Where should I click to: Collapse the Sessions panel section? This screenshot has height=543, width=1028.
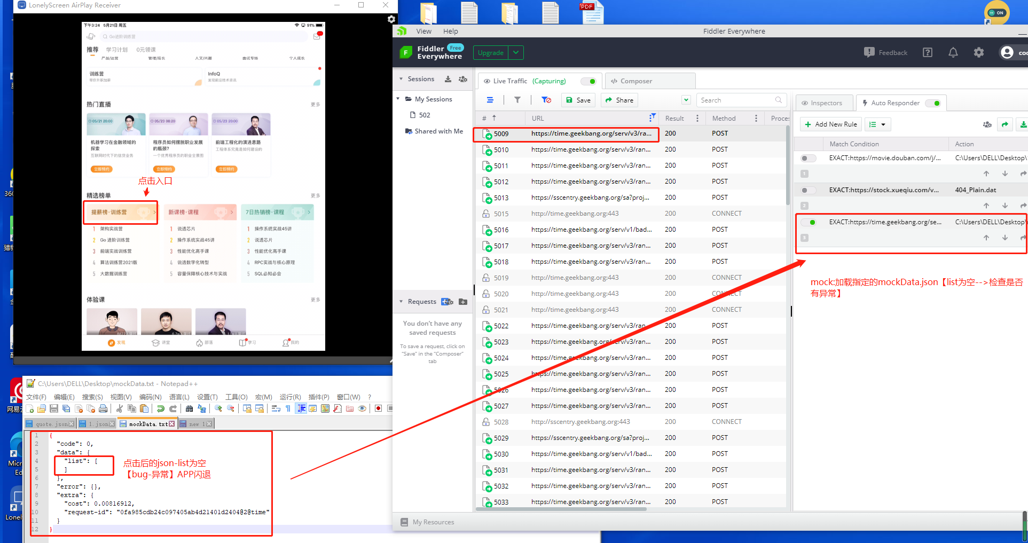pyautogui.click(x=401, y=79)
